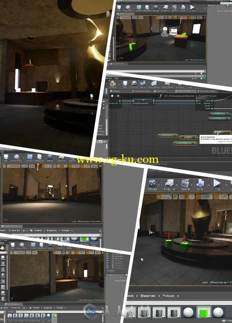Click Import button in bottom-left content browser
This screenshot has width=232, height=323.
(5, 308)
